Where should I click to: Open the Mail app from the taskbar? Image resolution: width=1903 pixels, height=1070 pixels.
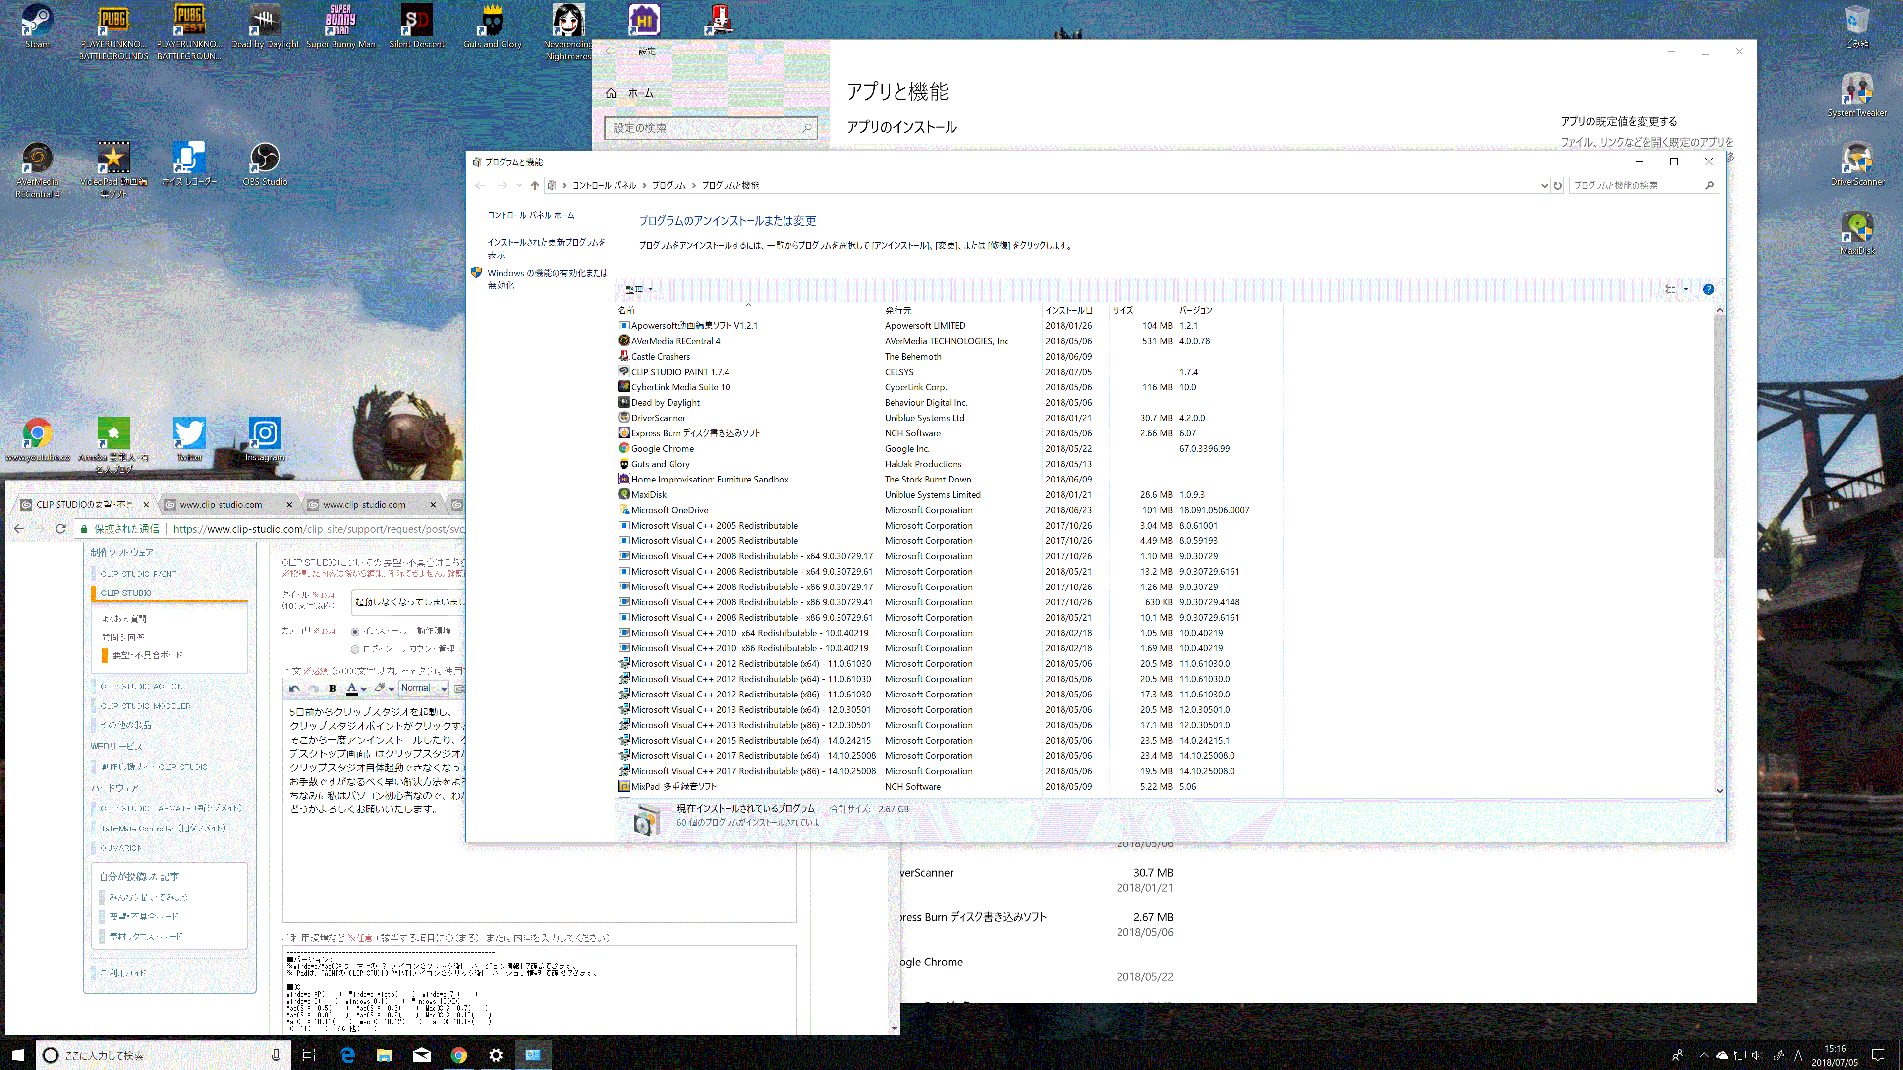pyautogui.click(x=422, y=1055)
